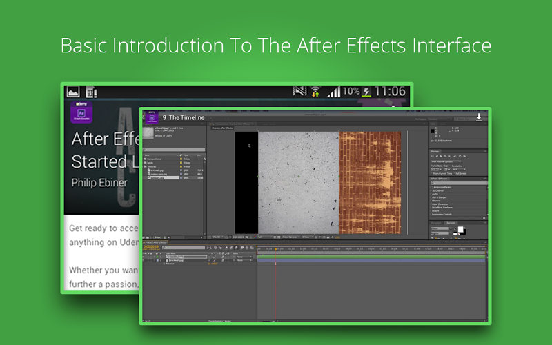Toggle the loop option icon in Preview panel
This screenshot has height=345, width=552.
click(460, 156)
